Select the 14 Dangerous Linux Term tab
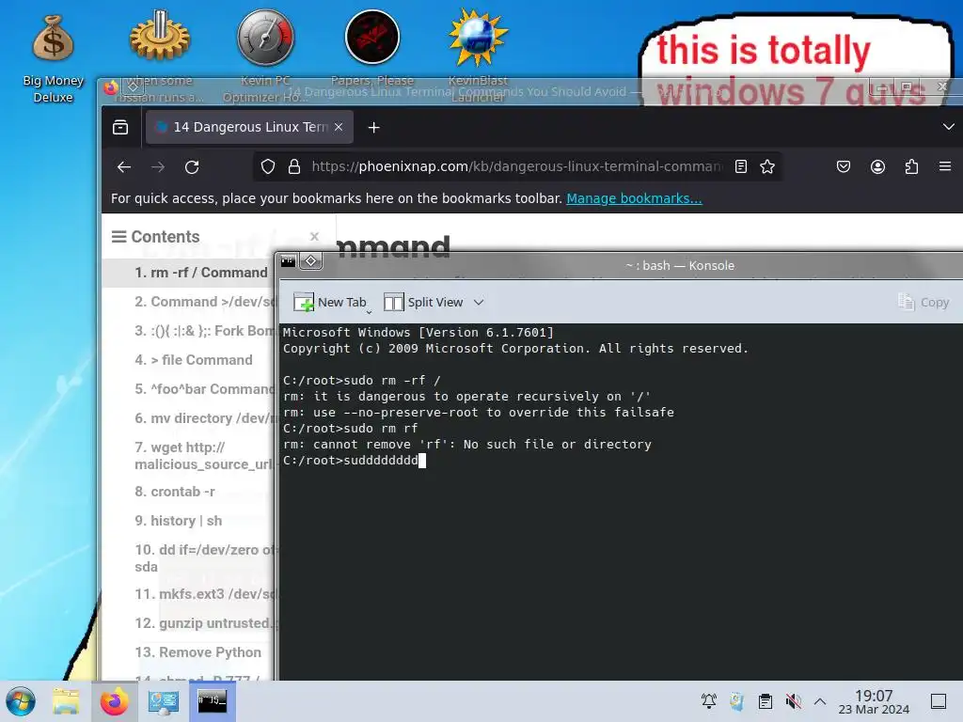The height and width of the screenshot is (722, 963). click(x=248, y=127)
